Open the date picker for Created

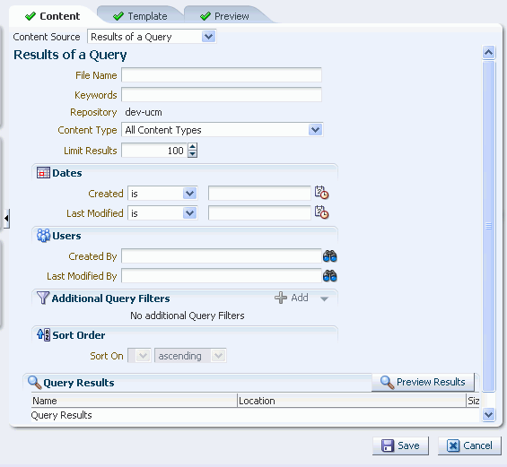coord(322,193)
